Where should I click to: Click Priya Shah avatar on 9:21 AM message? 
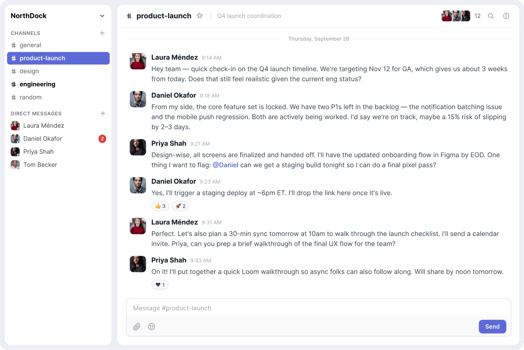coord(138,147)
